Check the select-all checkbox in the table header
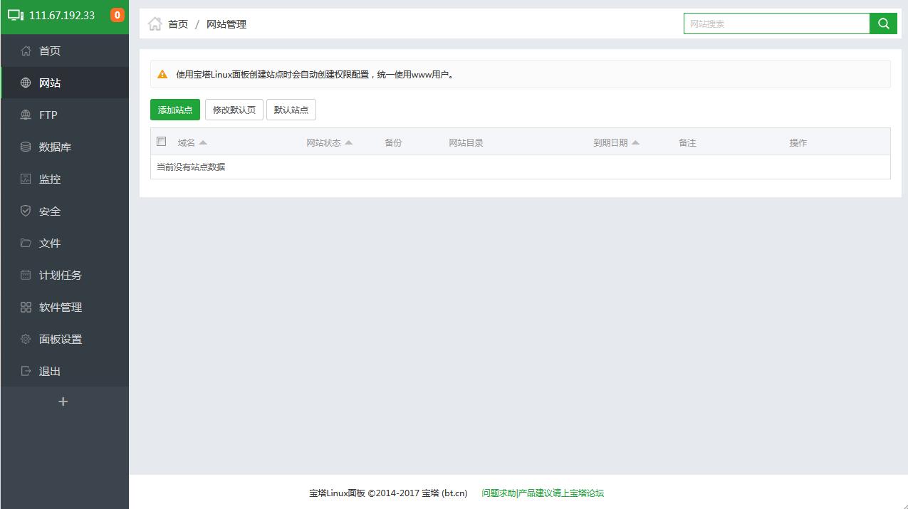Screen dimensions: 908x509 [161, 141]
